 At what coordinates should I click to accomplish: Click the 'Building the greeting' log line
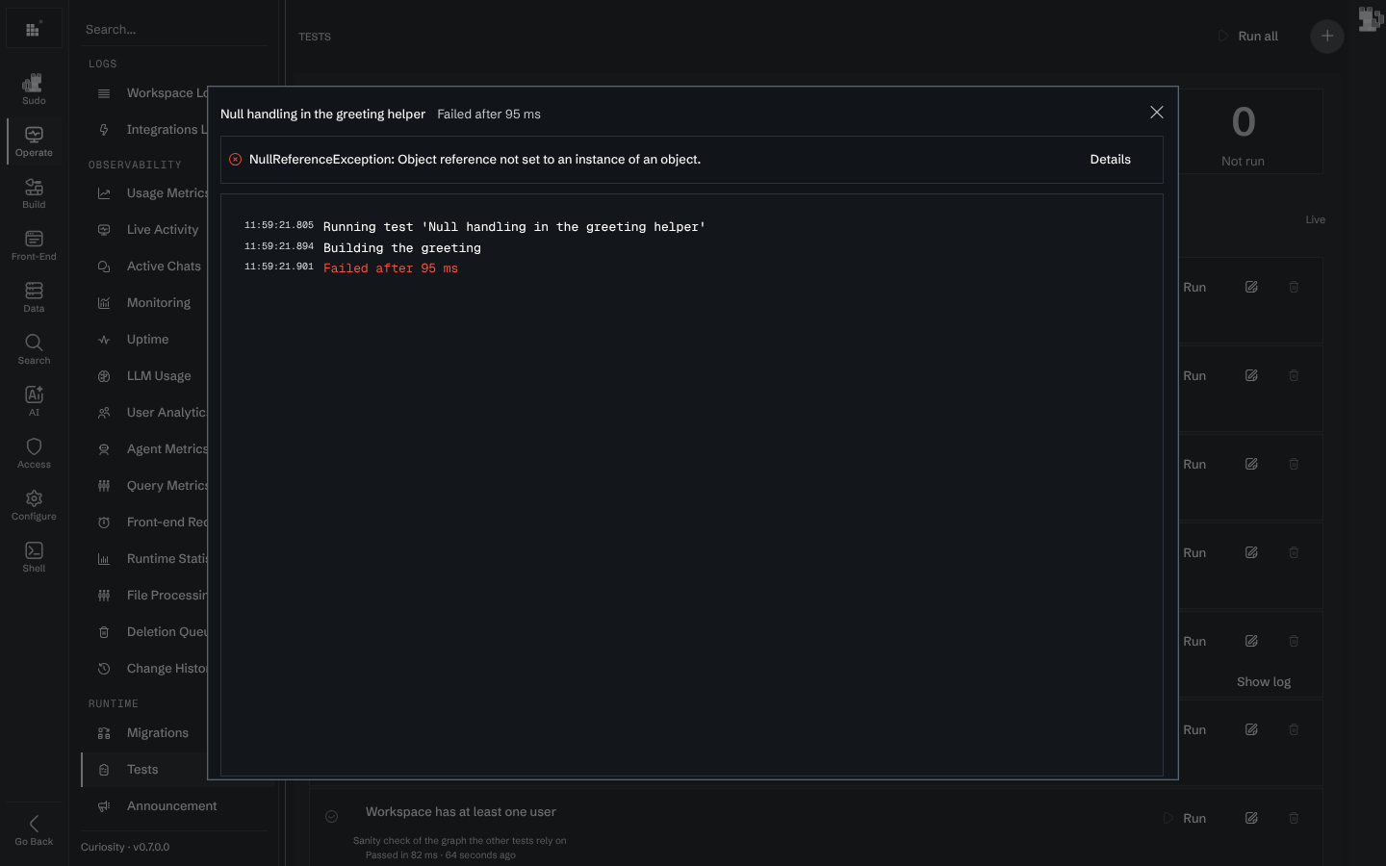click(401, 248)
